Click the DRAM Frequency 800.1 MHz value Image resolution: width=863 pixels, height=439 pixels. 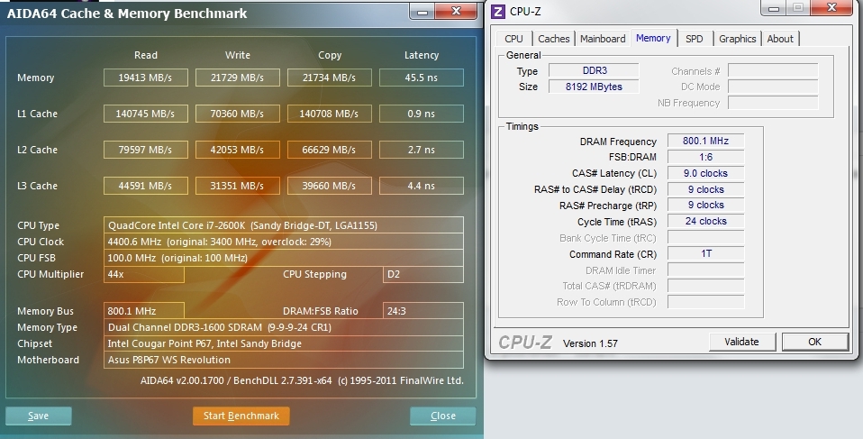(705, 141)
